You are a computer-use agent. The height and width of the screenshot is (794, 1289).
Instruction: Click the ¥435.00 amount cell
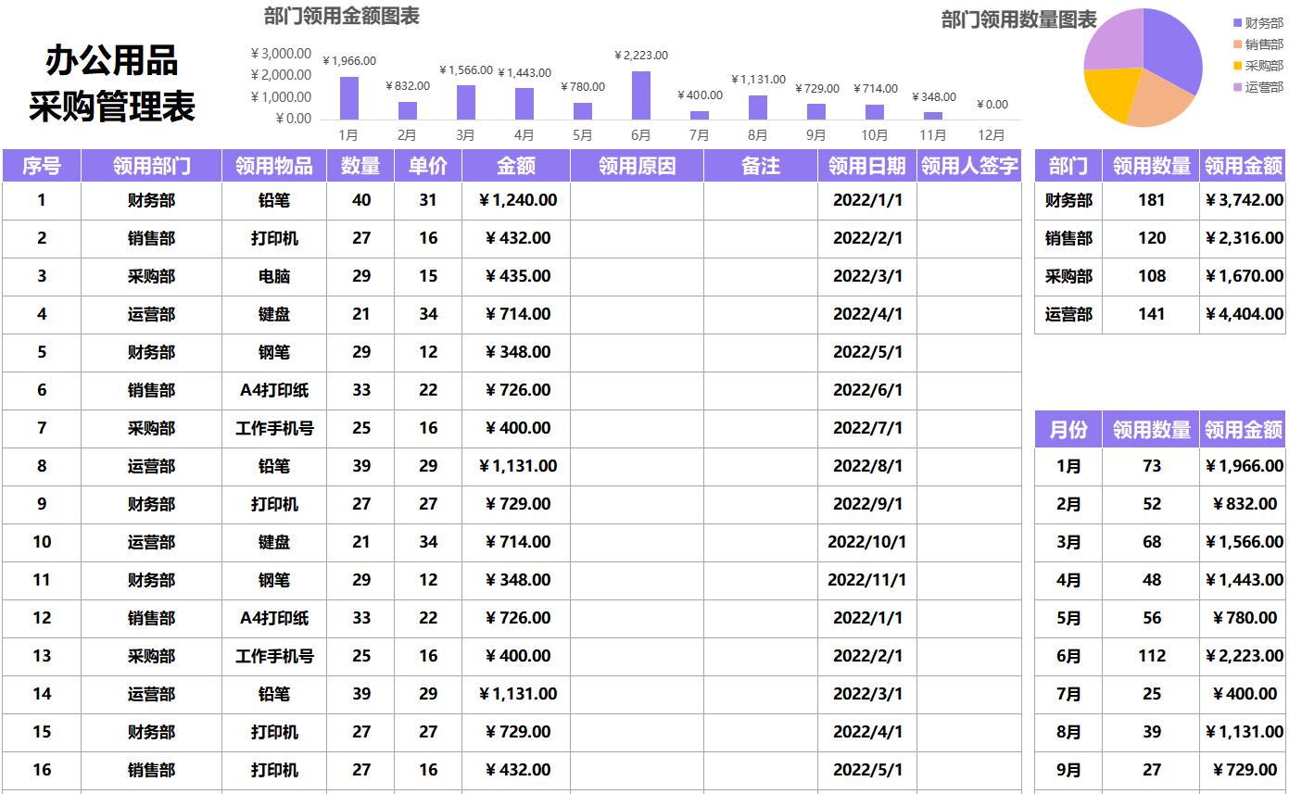tap(516, 276)
